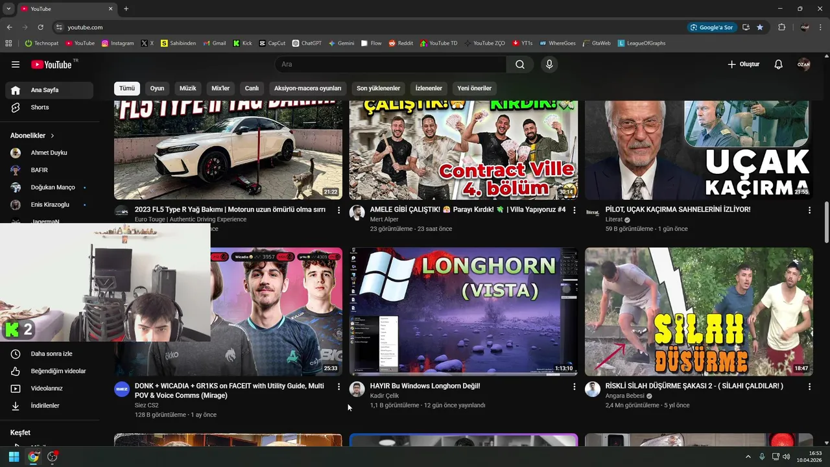Open Videolarınız in sidebar

[x=49, y=389]
